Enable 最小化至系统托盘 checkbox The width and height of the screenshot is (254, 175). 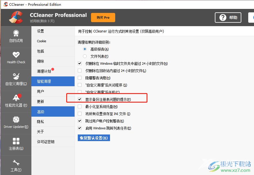[80, 107]
